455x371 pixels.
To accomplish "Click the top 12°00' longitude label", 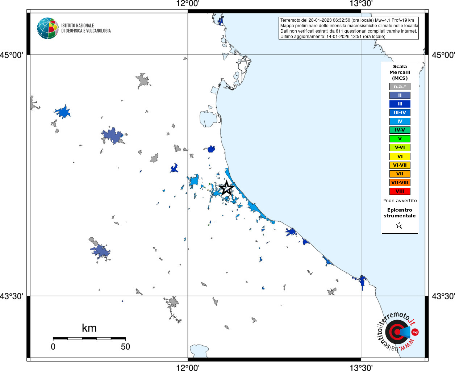I will [x=188, y=4].
